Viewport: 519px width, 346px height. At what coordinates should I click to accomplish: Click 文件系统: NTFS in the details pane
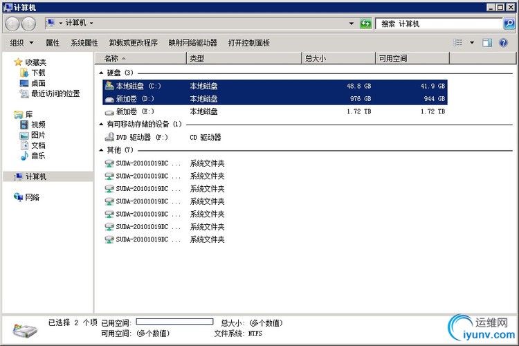click(x=238, y=334)
